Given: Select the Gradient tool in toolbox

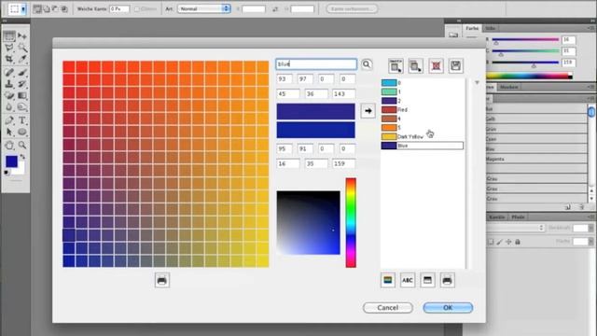Looking at the screenshot, I should pos(22,95).
